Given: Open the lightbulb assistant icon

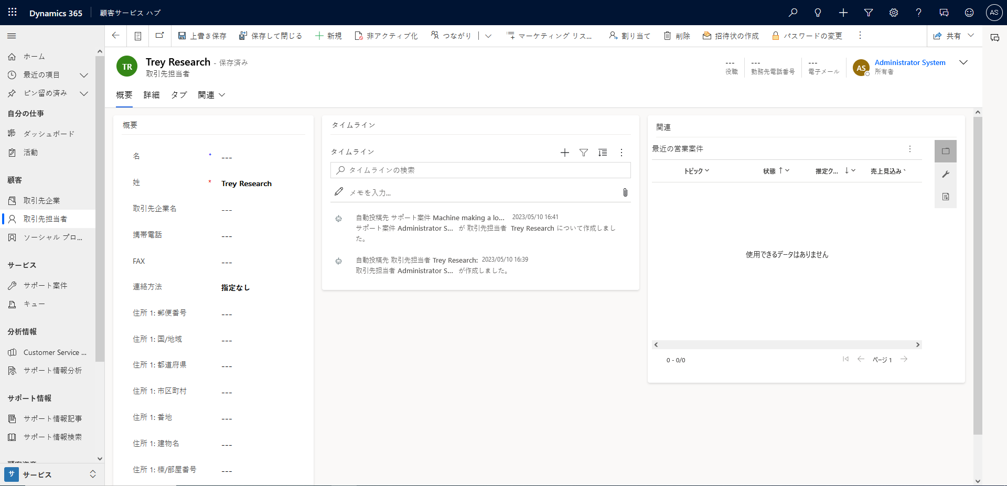Looking at the screenshot, I should [x=818, y=13].
